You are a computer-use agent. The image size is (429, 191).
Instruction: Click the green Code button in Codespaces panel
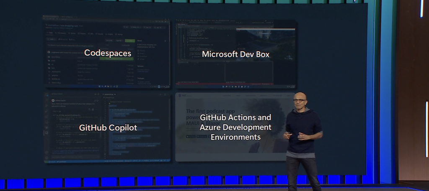pos(130,41)
